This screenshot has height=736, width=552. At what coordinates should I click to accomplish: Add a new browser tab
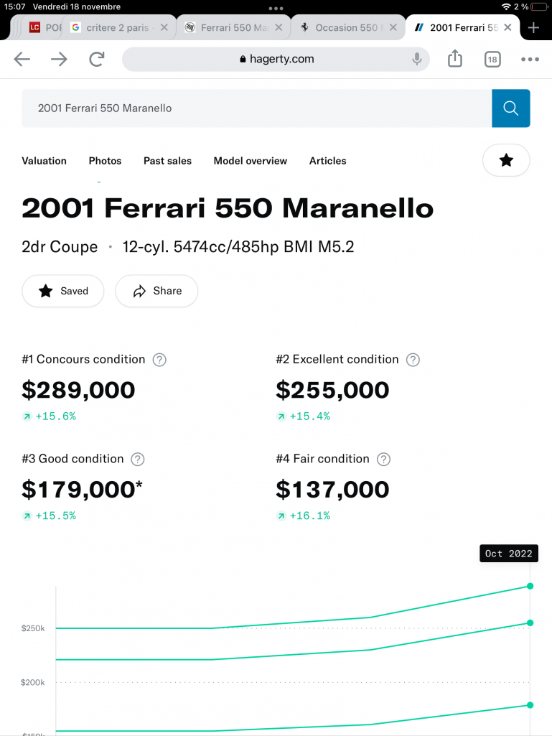[533, 28]
